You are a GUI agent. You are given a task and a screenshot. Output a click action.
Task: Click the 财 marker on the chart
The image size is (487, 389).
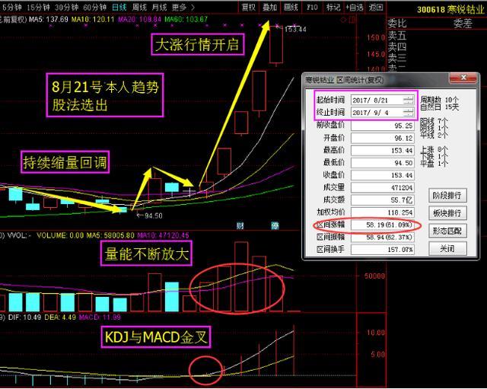(241, 225)
